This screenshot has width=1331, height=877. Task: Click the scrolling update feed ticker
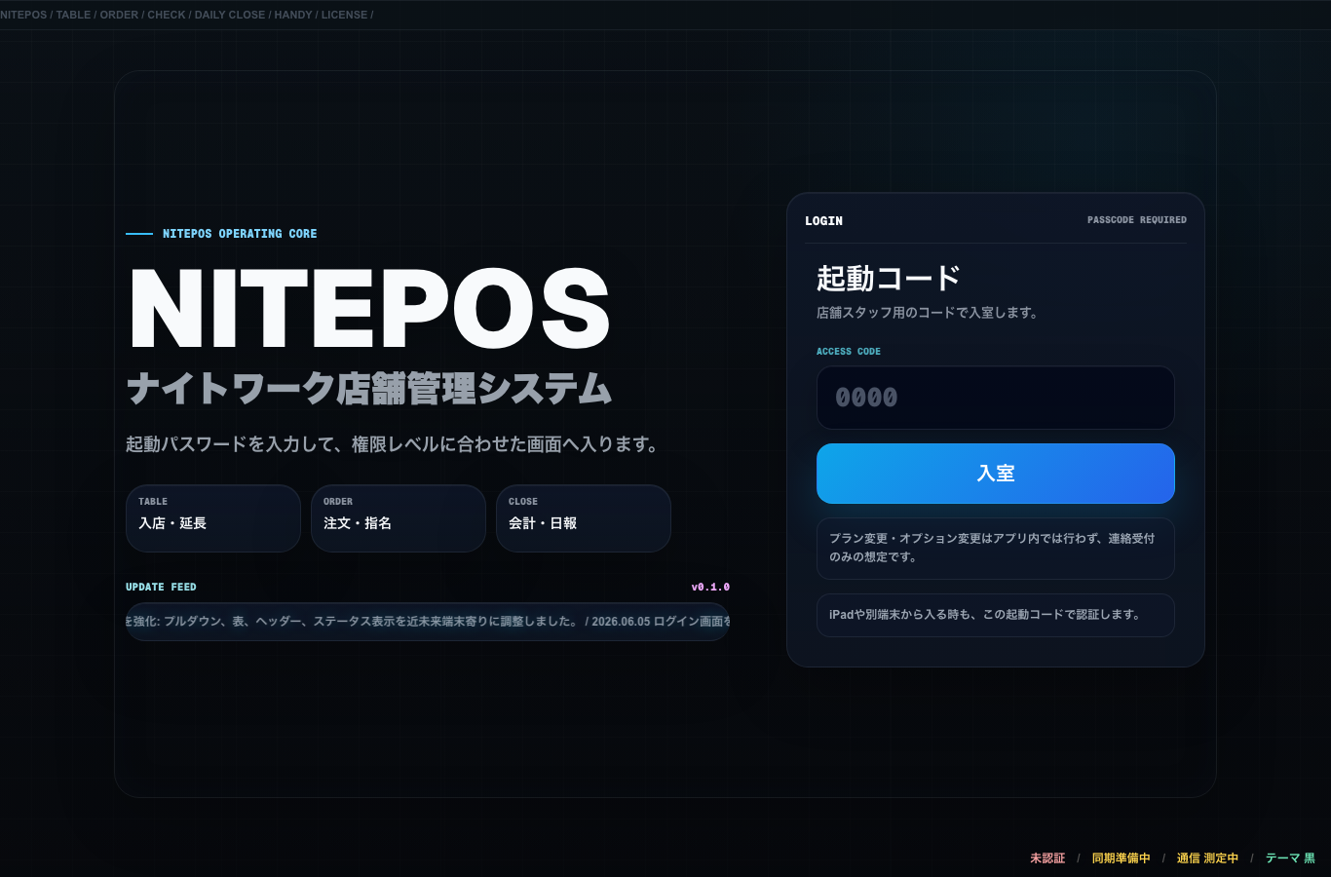428,622
